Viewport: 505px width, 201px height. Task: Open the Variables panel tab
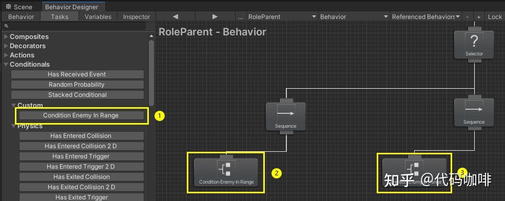pos(98,17)
